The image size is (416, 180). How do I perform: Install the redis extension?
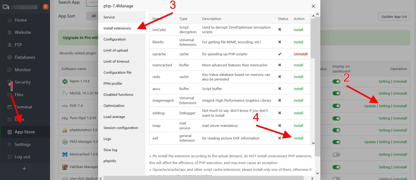[x=298, y=76]
